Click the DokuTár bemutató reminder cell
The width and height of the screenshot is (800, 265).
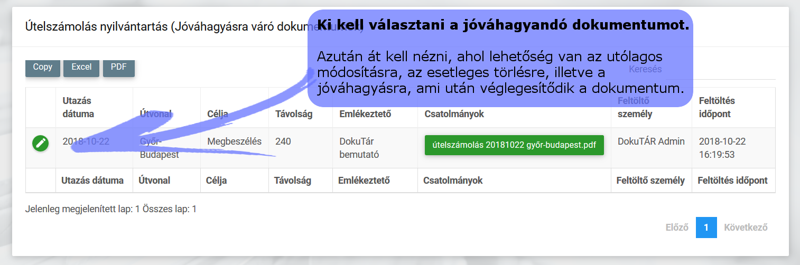pyautogui.click(x=375, y=148)
